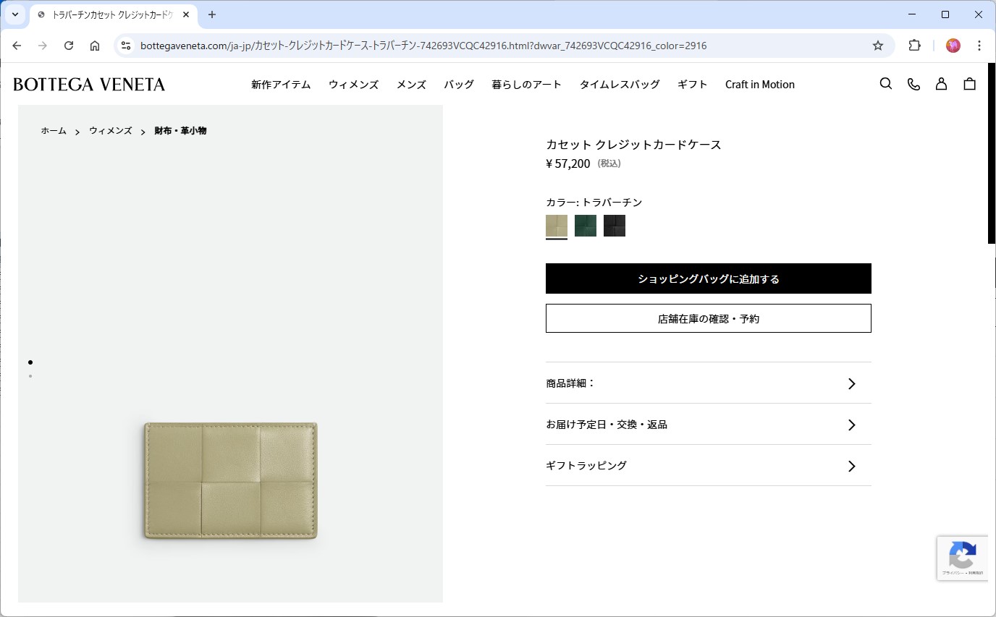Open メンズ navigation menu
This screenshot has height=617, width=996.
(411, 85)
